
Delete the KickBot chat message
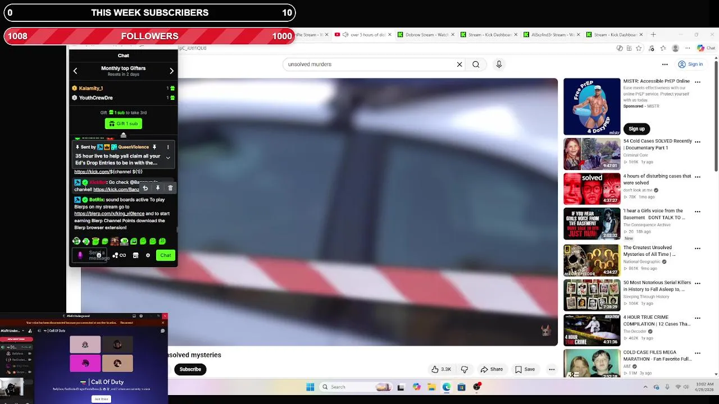coord(170,188)
